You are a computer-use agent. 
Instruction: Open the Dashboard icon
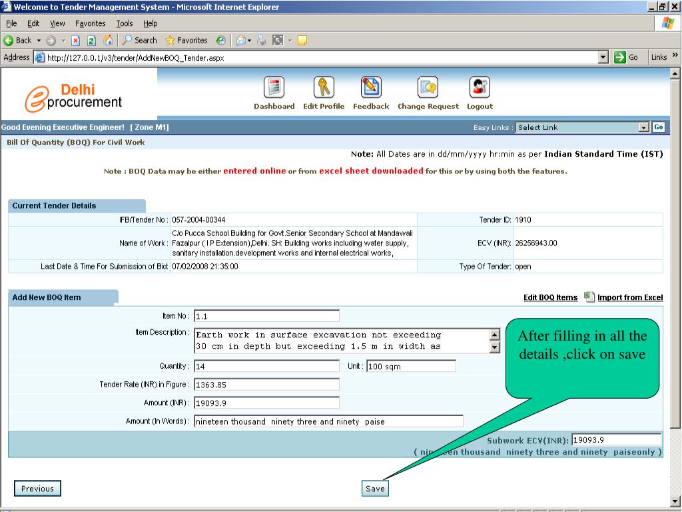pos(274,87)
